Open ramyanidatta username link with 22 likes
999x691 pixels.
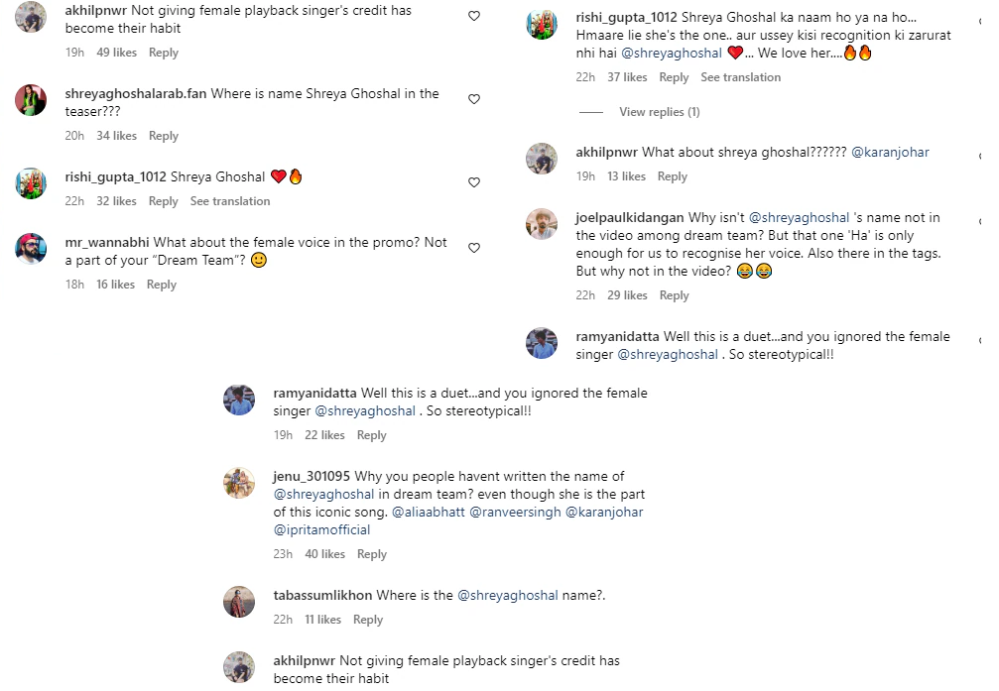click(x=312, y=394)
